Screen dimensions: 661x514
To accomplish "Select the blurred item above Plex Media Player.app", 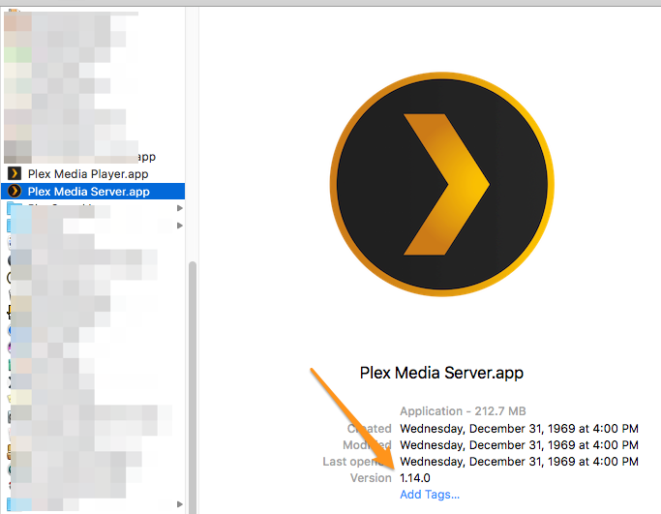I will [80, 156].
